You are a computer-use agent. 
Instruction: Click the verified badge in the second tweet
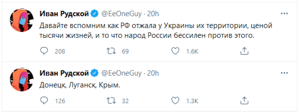click(x=95, y=73)
